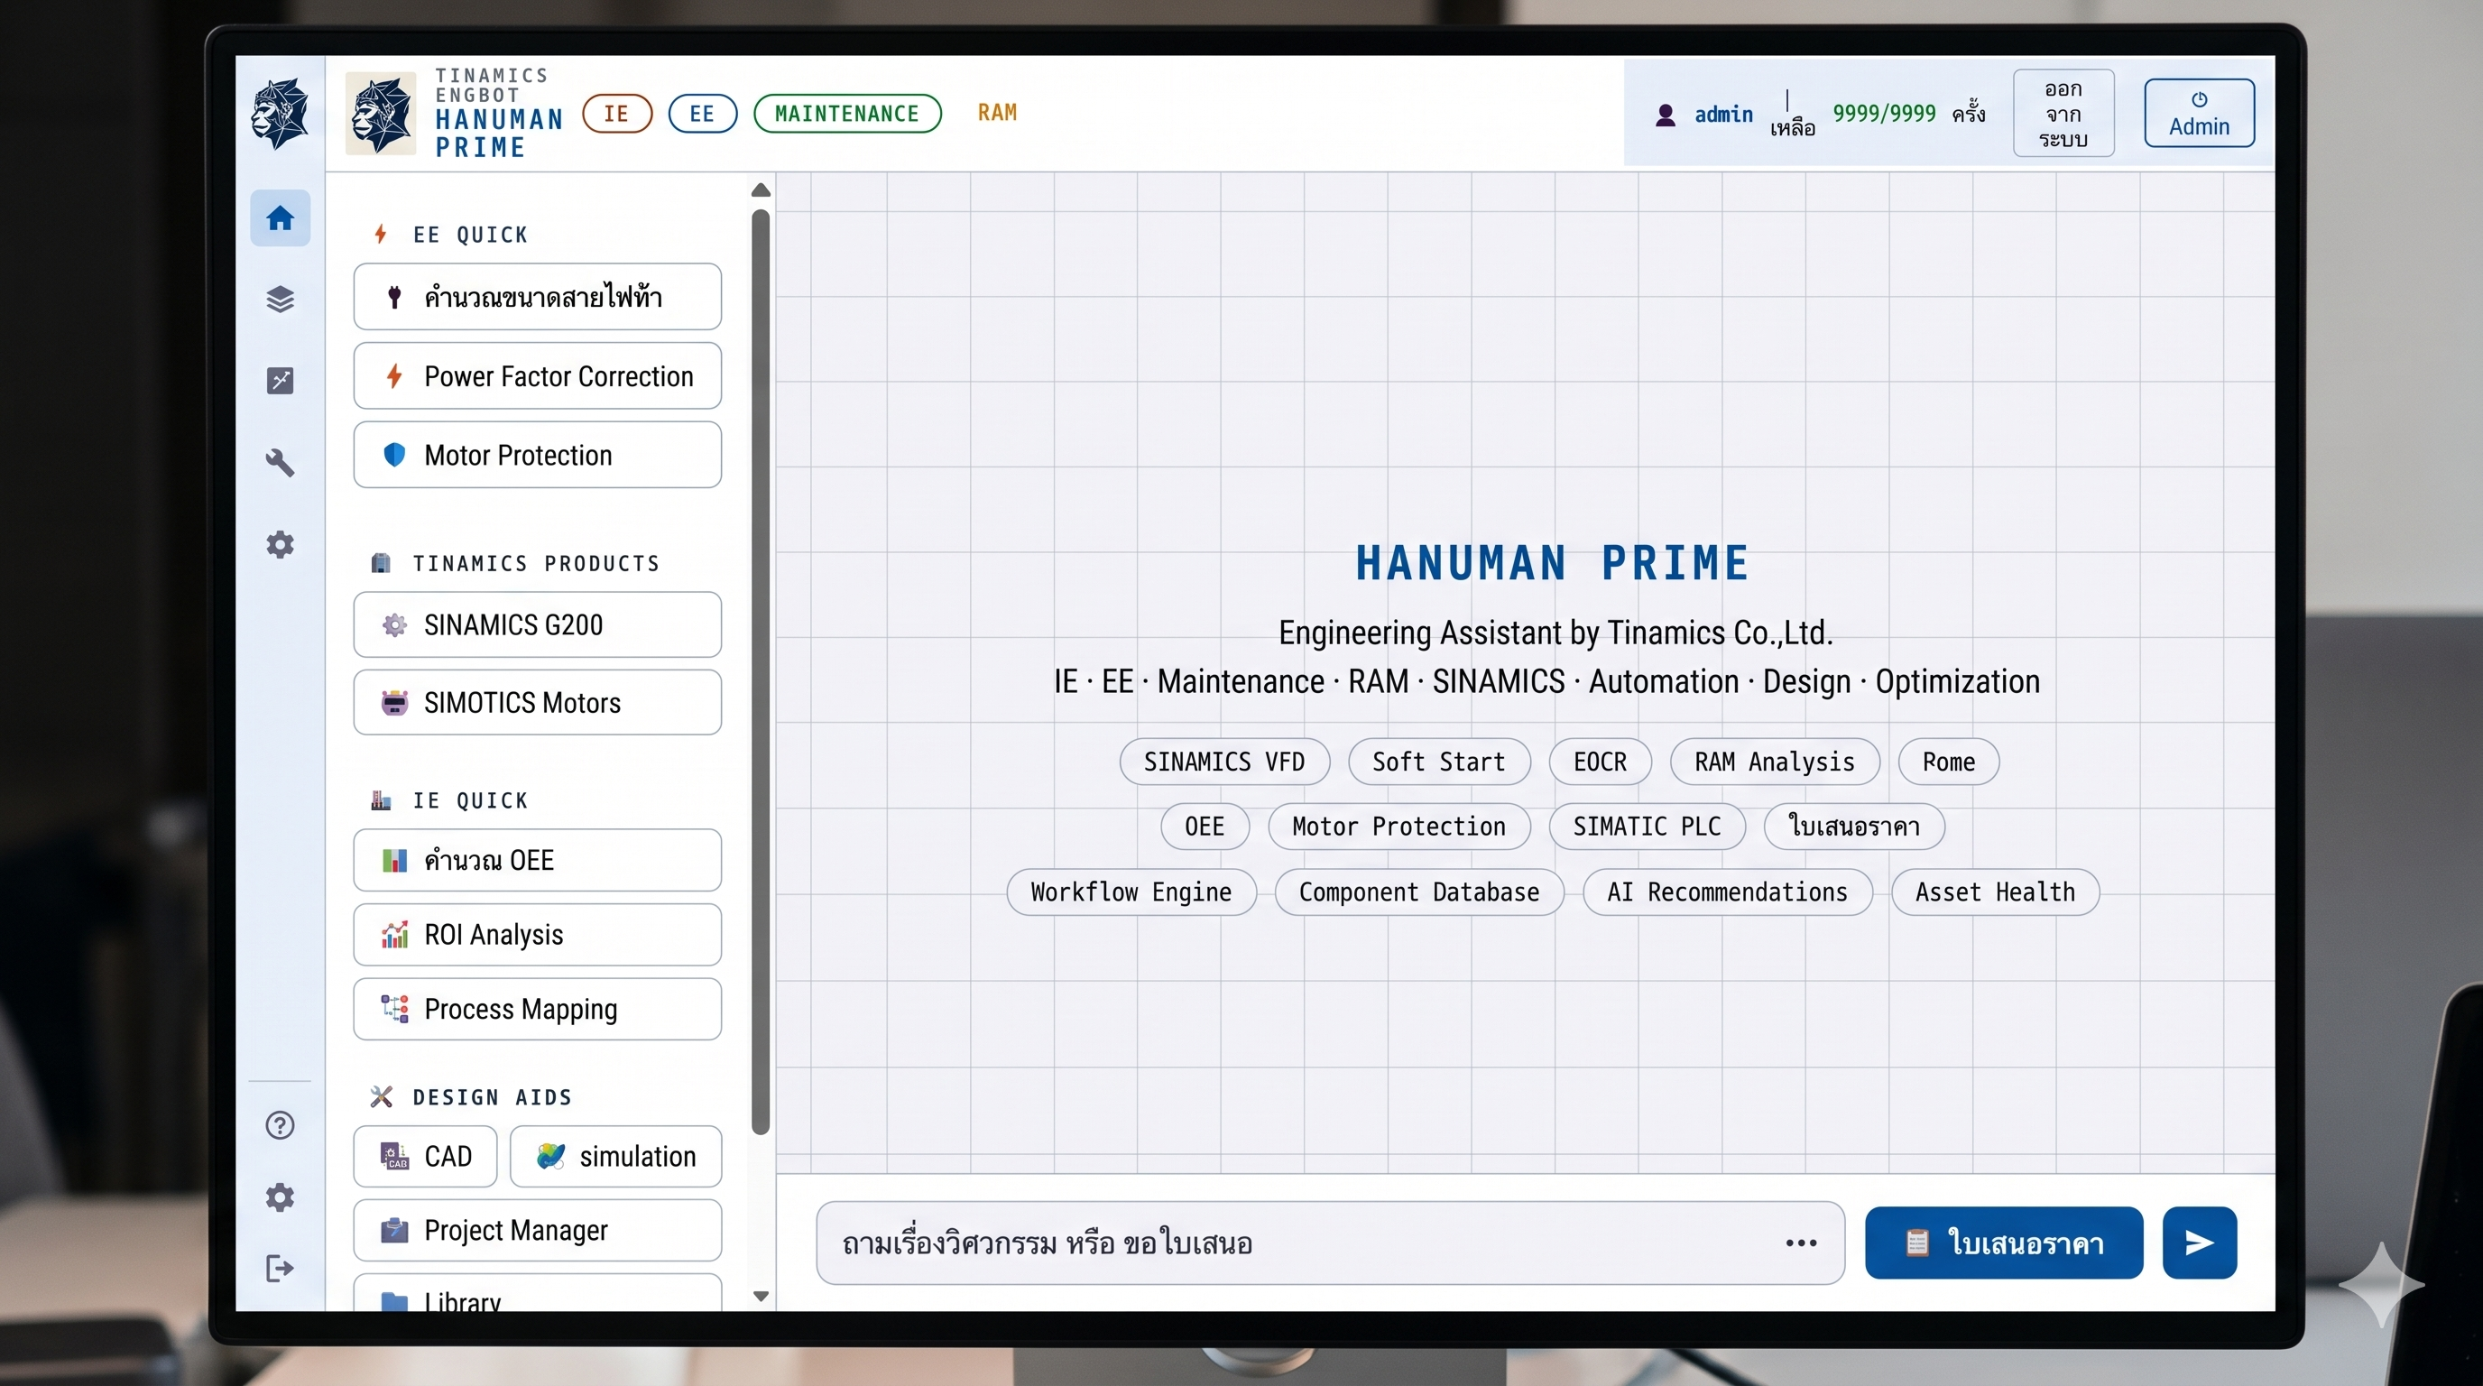This screenshot has width=2483, height=1386.
Task: Open ROI Analysis tool
Action: click(x=537, y=934)
